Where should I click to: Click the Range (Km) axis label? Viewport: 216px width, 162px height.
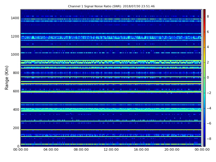point(6,78)
